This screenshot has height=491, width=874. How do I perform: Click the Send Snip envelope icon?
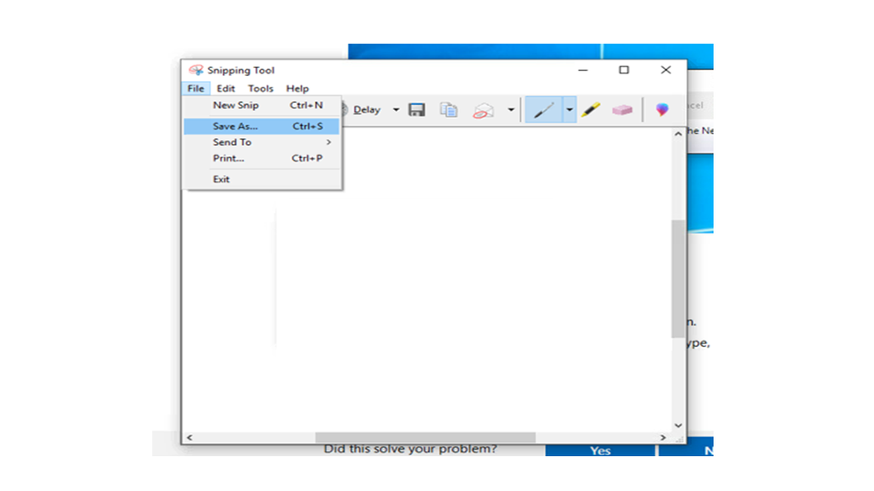(x=483, y=110)
